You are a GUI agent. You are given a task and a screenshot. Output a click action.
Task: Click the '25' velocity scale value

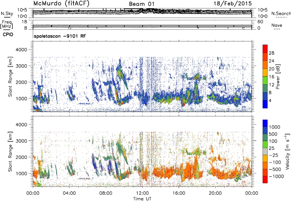pyautogui.click(x=271, y=148)
